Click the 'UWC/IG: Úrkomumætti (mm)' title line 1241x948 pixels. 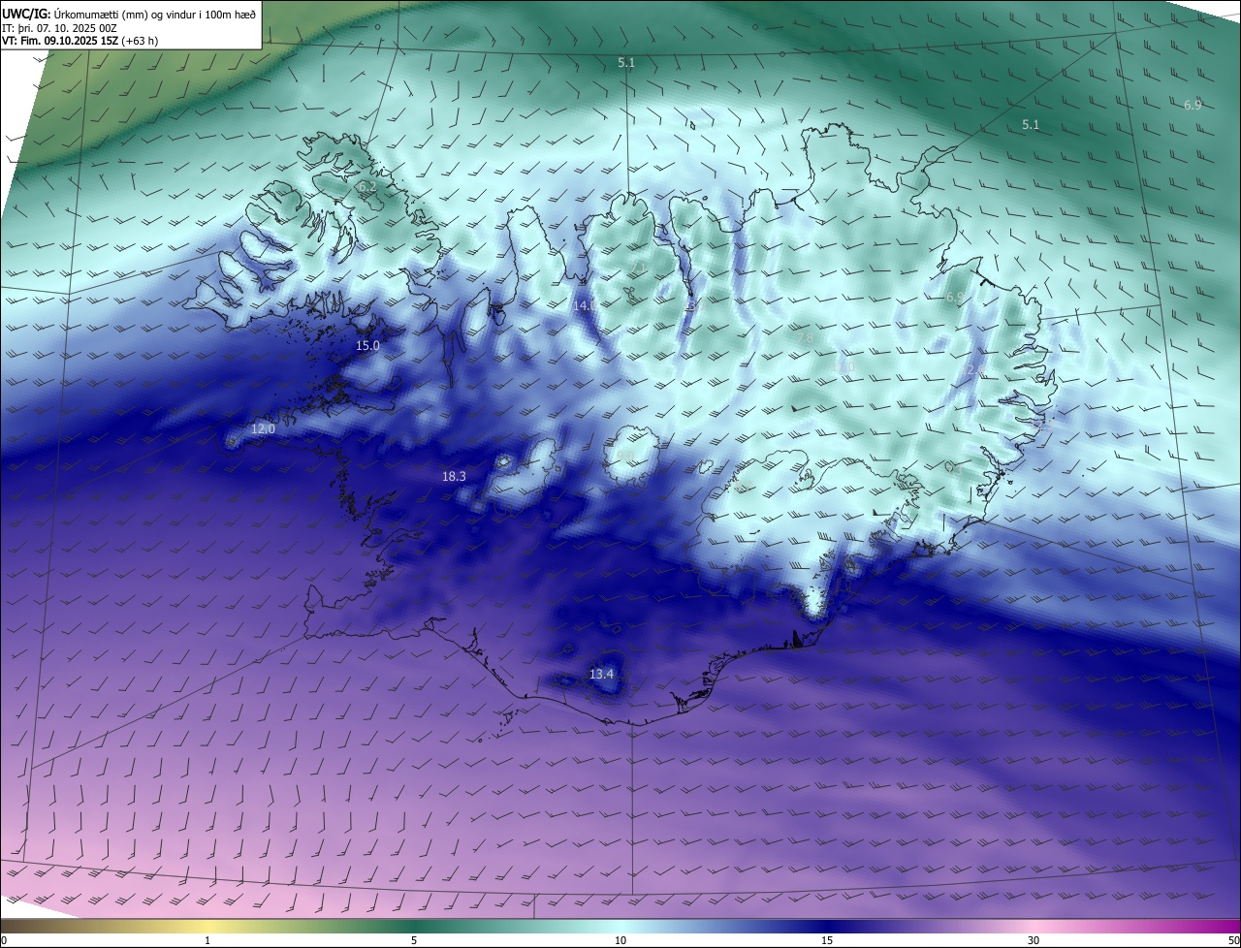coord(129,14)
